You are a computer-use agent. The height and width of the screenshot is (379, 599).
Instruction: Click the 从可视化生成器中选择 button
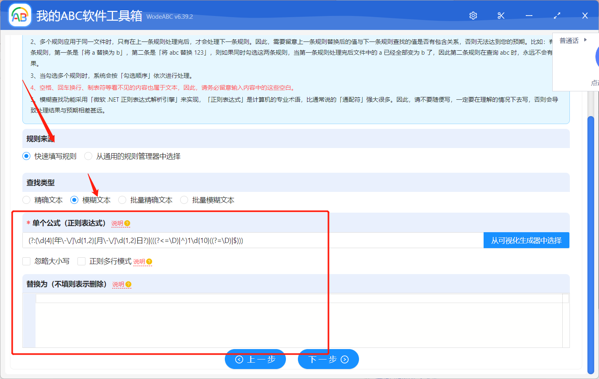coord(526,240)
